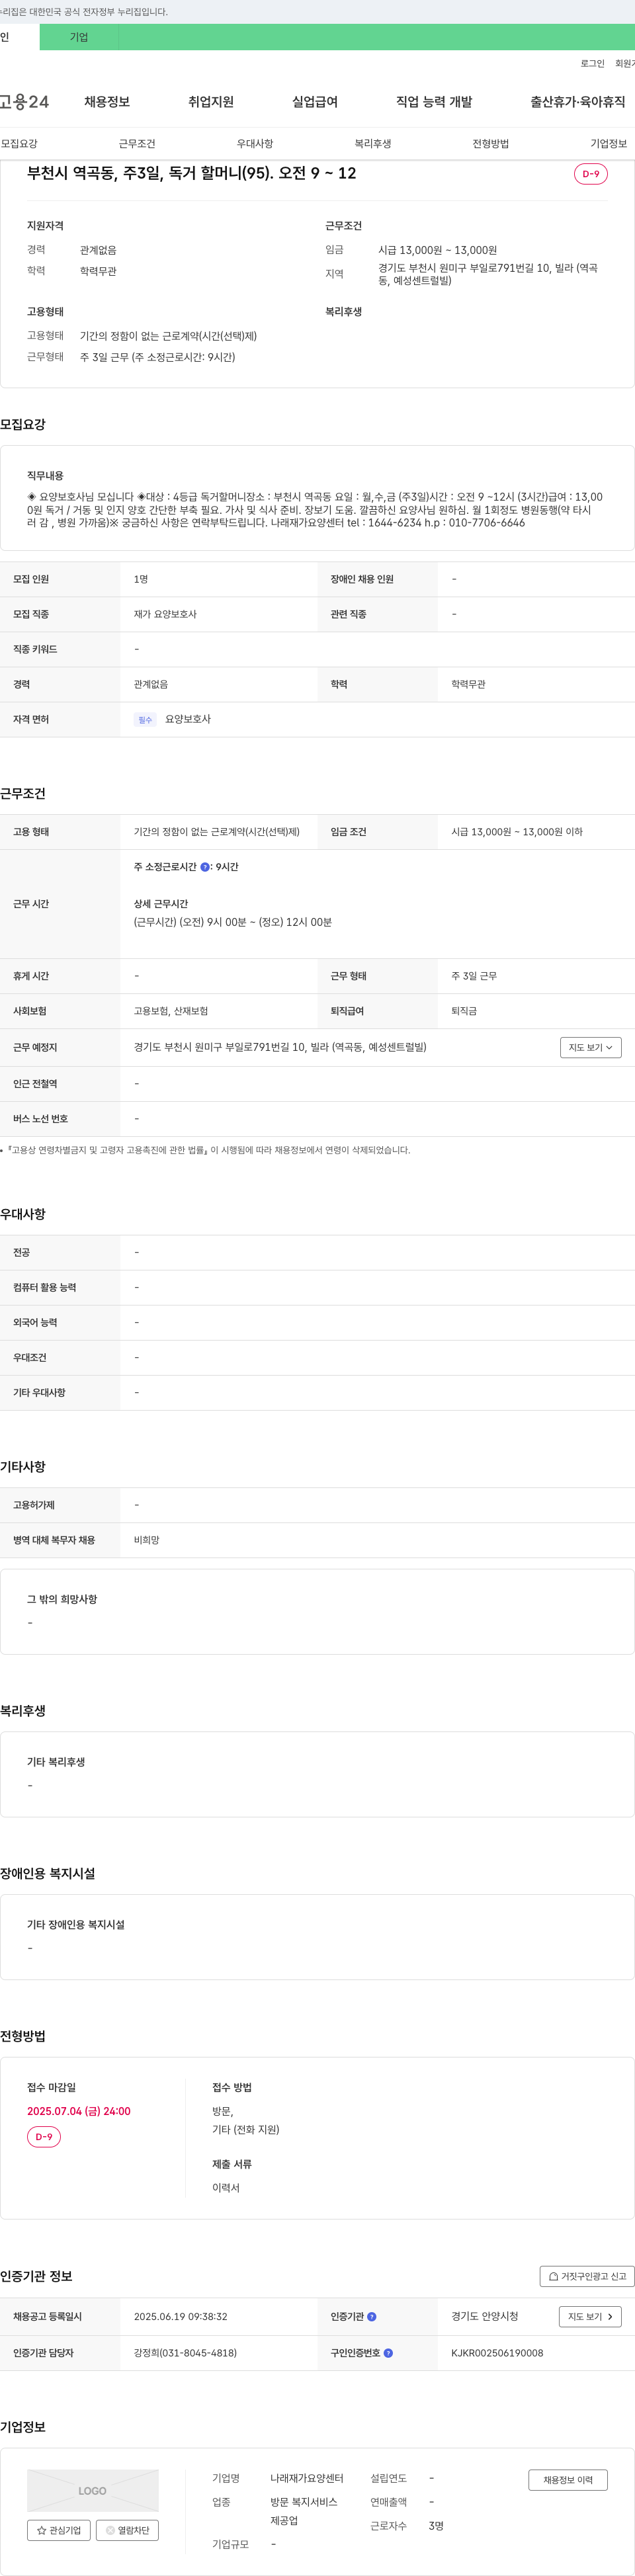Image resolution: width=635 pixels, height=2576 pixels.
Task: Click the 필수 tag beside 요양보호사
Action: click(x=146, y=720)
